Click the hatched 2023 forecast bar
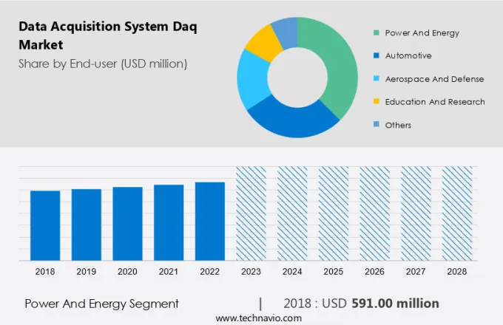The width and height of the screenshot is (503, 325). [x=251, y=213]
